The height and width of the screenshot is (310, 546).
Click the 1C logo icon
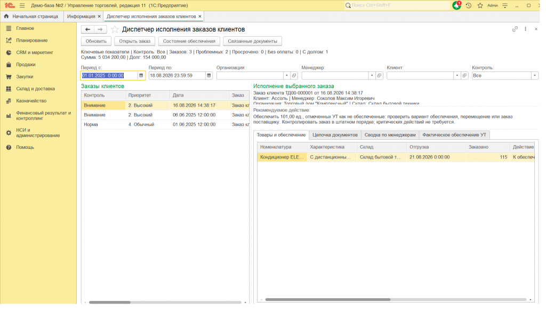pos(10,5)
